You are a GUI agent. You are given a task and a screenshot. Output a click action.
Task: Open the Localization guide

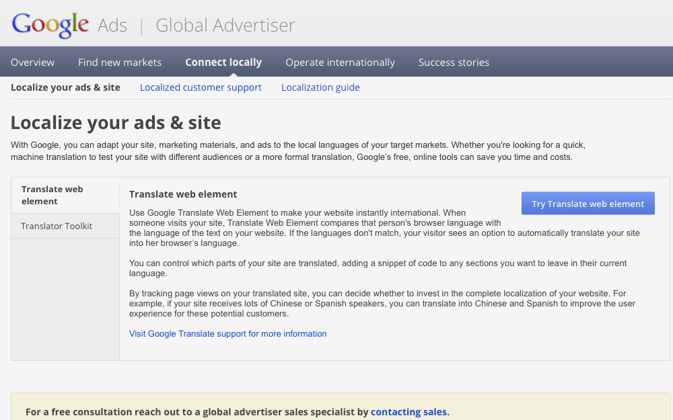(x=320, y=87)
